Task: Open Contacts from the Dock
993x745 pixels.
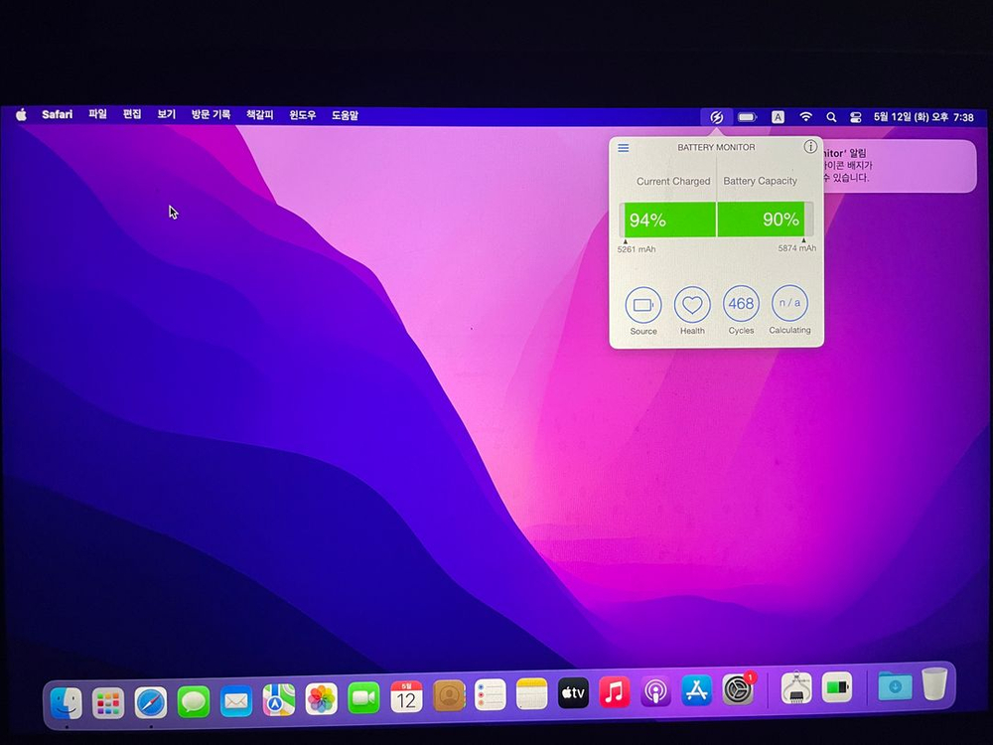Action: (449, 696)
